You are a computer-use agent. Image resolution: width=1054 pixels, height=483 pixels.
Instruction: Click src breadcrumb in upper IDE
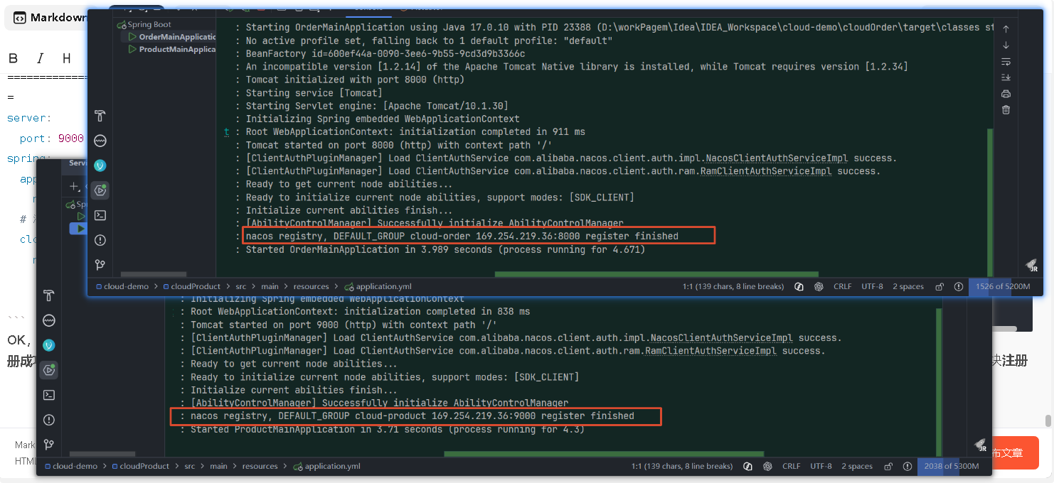(241, 287)
